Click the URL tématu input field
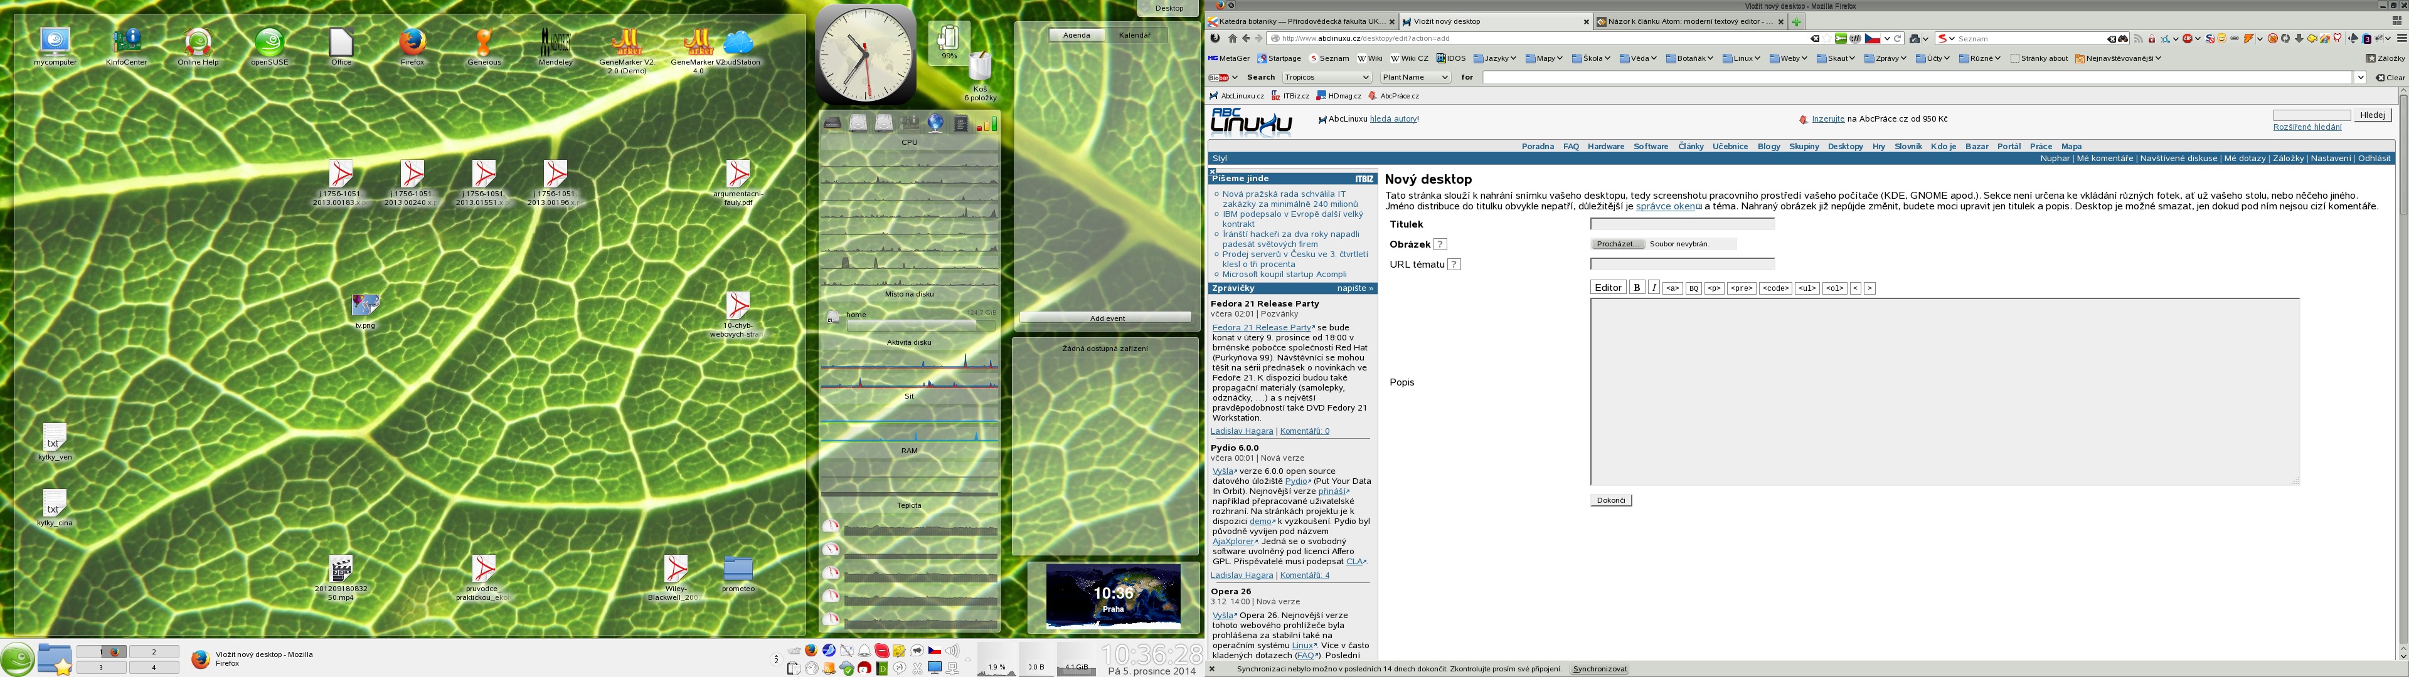This screenshot has width=2409, height=677. point(1683,265)
